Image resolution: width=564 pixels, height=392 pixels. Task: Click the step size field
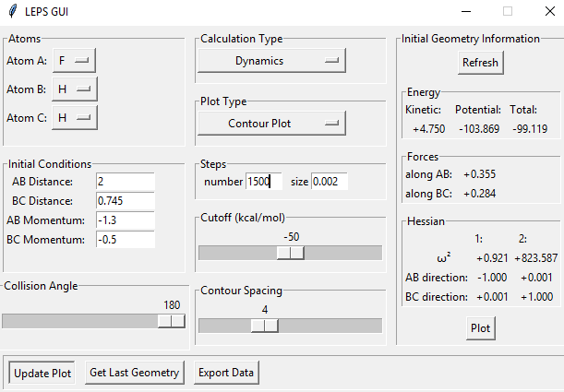[330, 182]
